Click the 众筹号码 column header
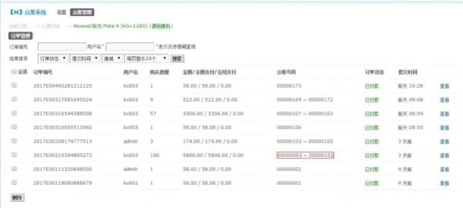Screen dimensions: 463x208 286,72
